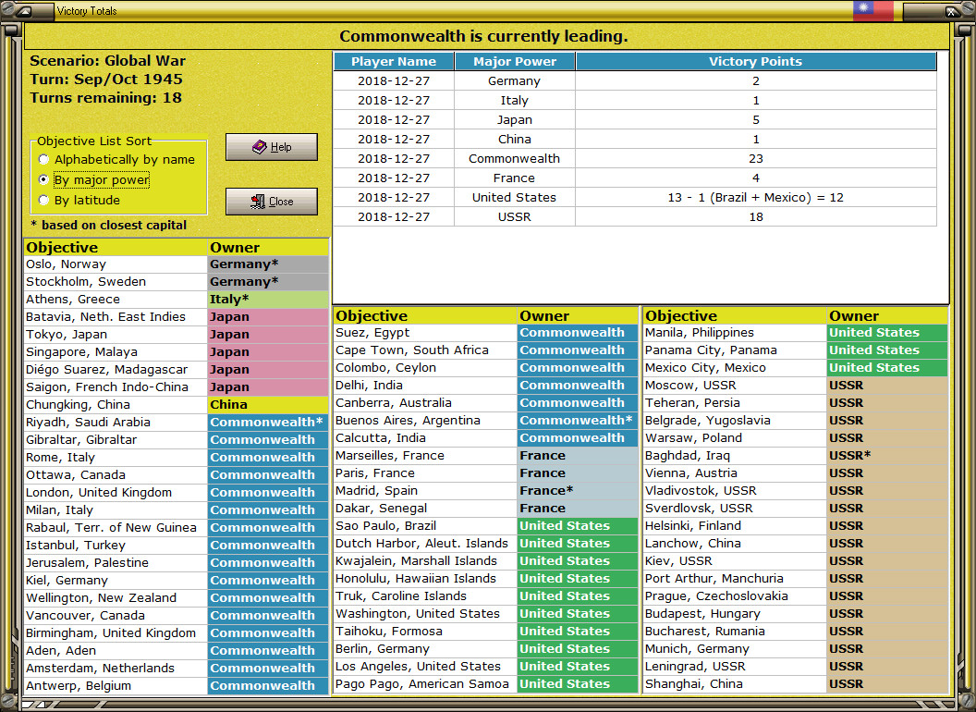Screen dimensions: 976x712
Task: Select the Germany row in victory table
Action: [x=635, y=81]
